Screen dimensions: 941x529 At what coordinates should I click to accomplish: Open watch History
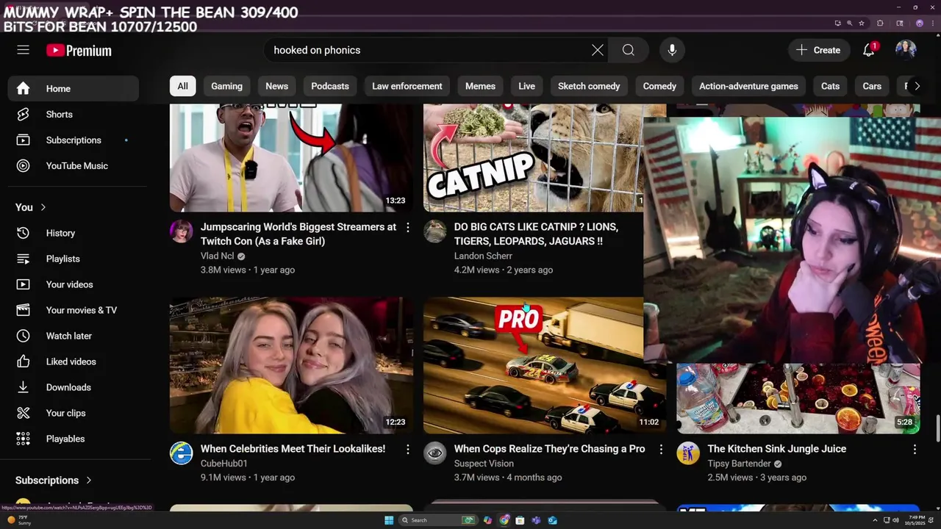pyautogui.click(x=74, y=233)
